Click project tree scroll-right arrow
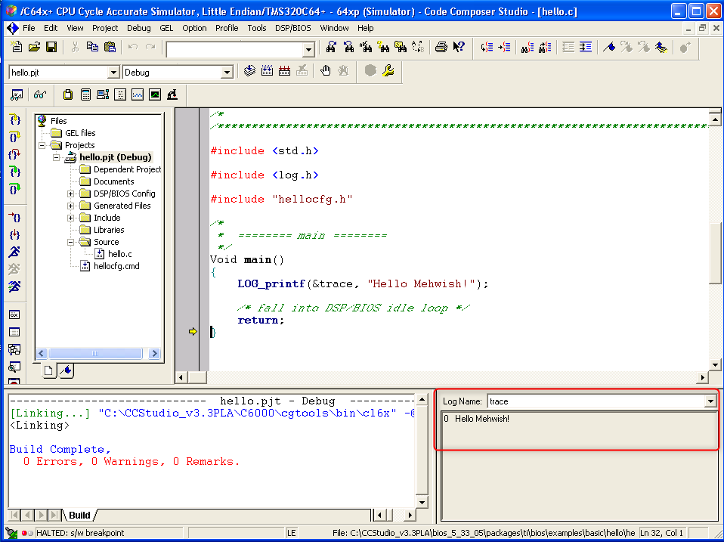Viewport: 724px width, 542px height. click(x=154, y=354)
